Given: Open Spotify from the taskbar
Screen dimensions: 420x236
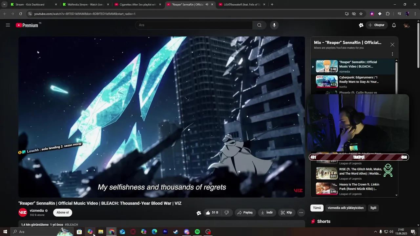Looking at the screenshot, I should click(x=197, y=232).
